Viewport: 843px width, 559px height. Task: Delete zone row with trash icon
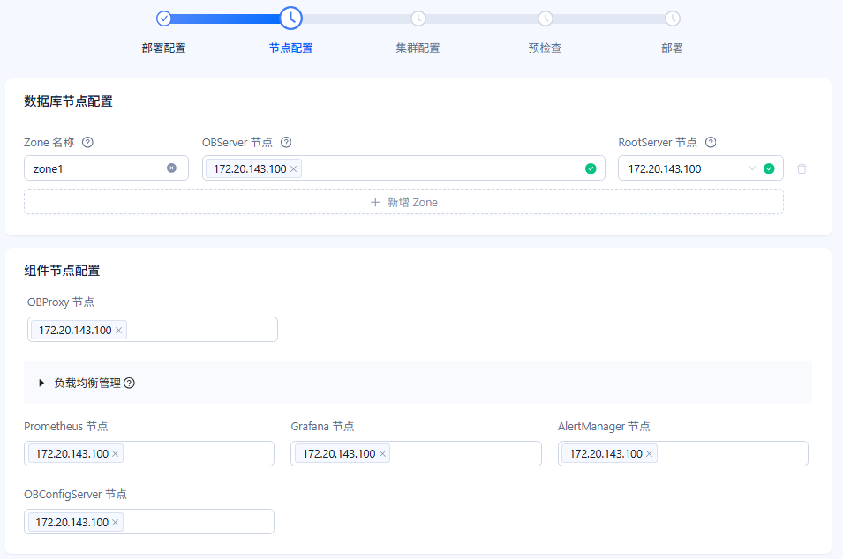click(802, 168)
